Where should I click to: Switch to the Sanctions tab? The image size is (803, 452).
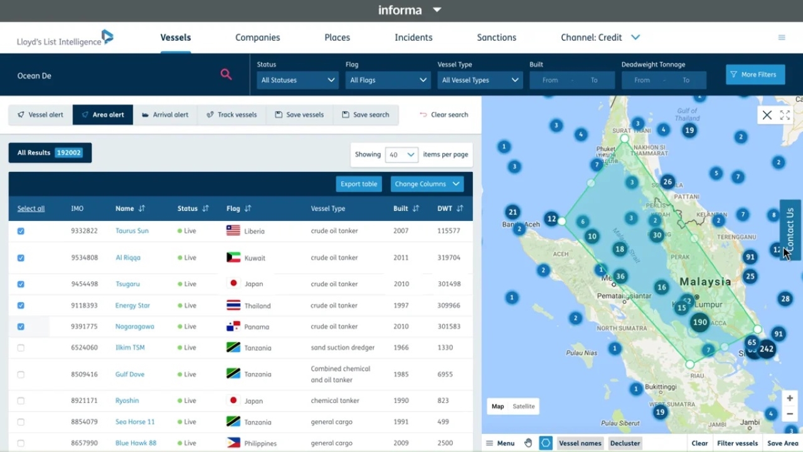click(x=496, y=38)
